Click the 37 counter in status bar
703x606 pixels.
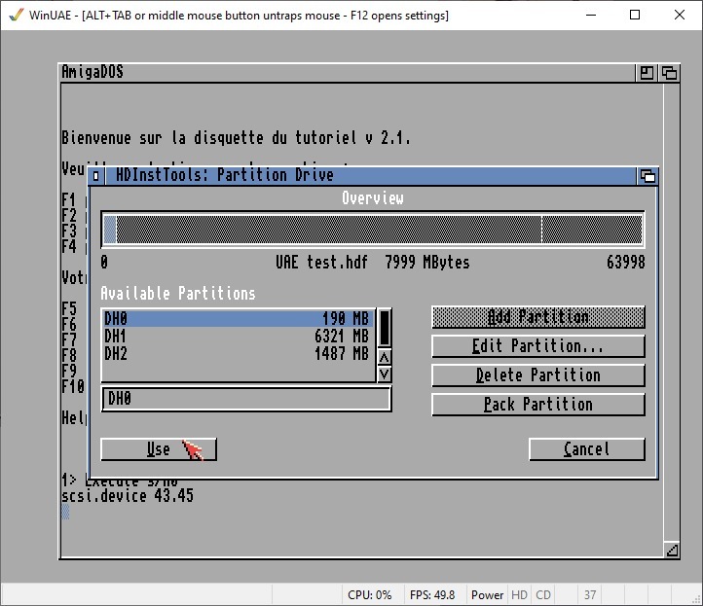point(590,594)
